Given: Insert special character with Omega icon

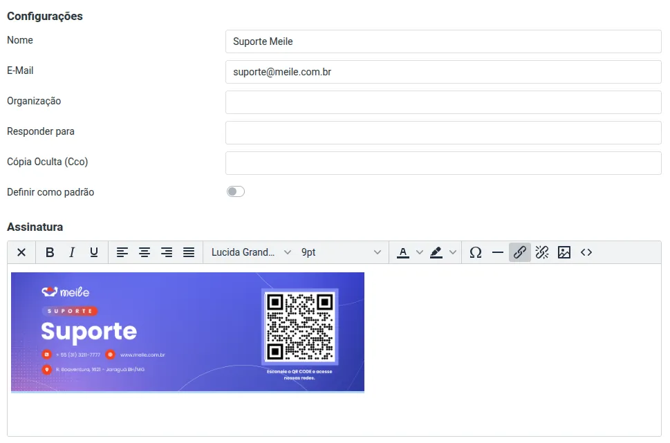Looking at the screenshot, I should point(476,252).
